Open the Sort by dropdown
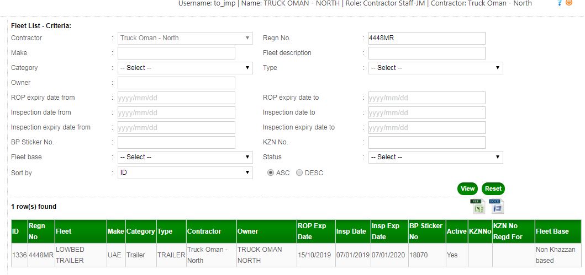This screenshot has width=585, height=275. point(185,173)
